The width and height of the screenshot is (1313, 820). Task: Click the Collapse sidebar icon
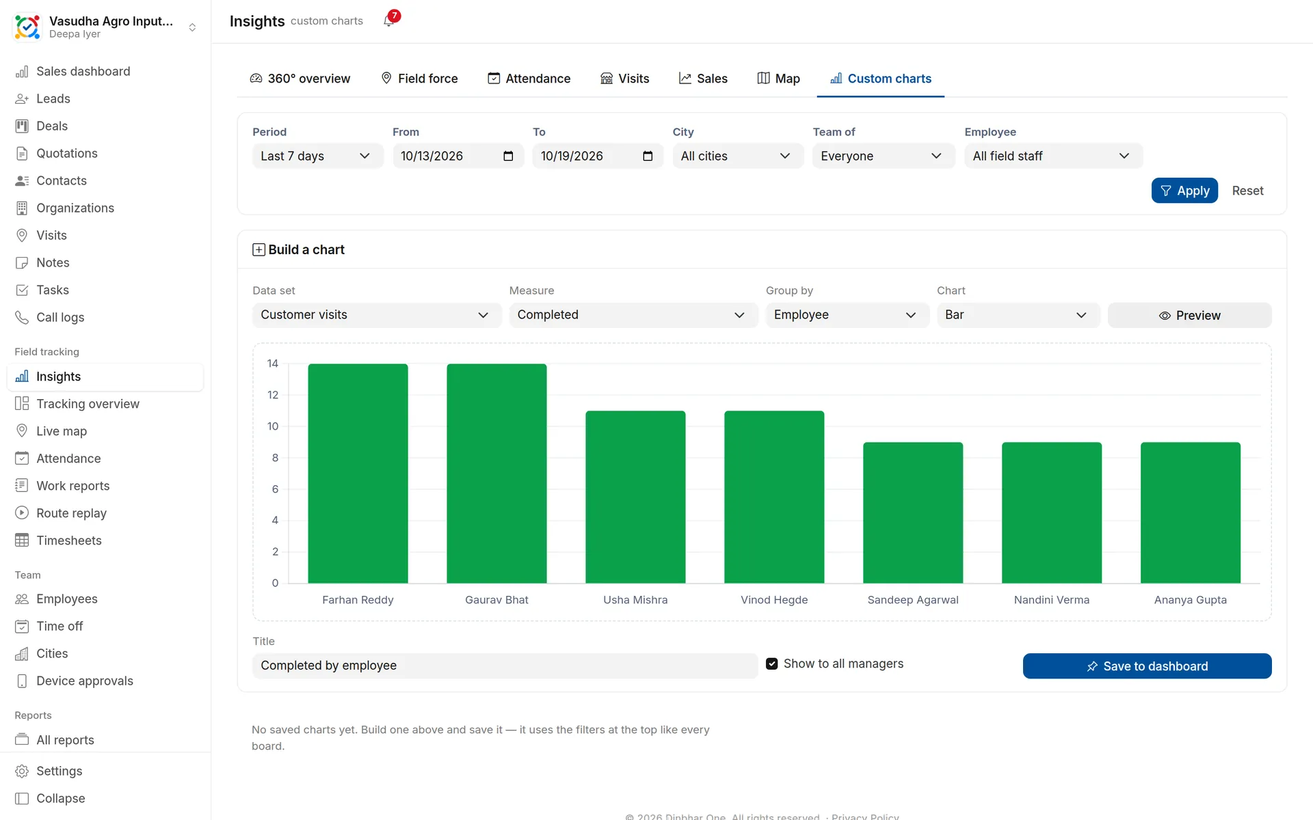click(22, 799)
